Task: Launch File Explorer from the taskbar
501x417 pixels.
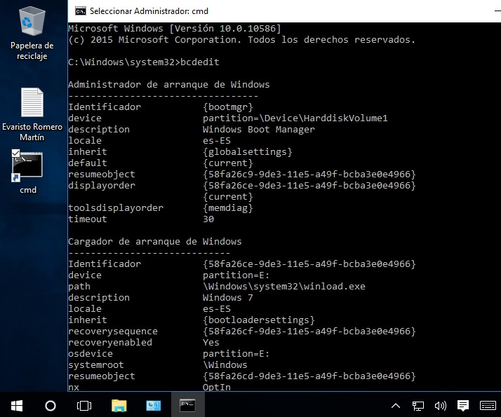Action: point(119,405)
